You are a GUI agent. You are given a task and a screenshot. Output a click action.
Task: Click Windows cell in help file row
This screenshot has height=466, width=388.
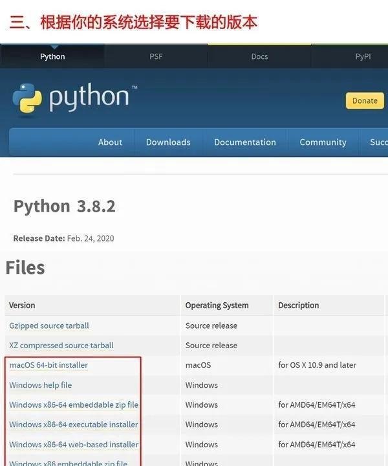(201, 385)
